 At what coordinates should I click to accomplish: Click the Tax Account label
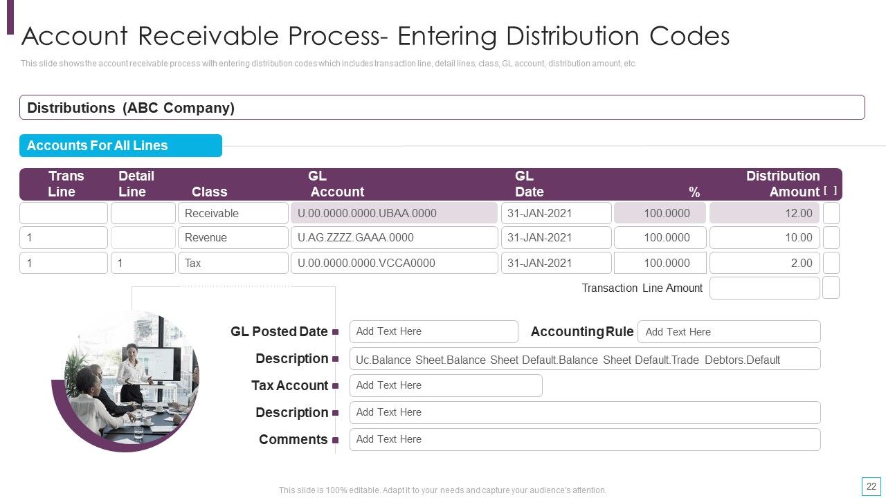289,385
